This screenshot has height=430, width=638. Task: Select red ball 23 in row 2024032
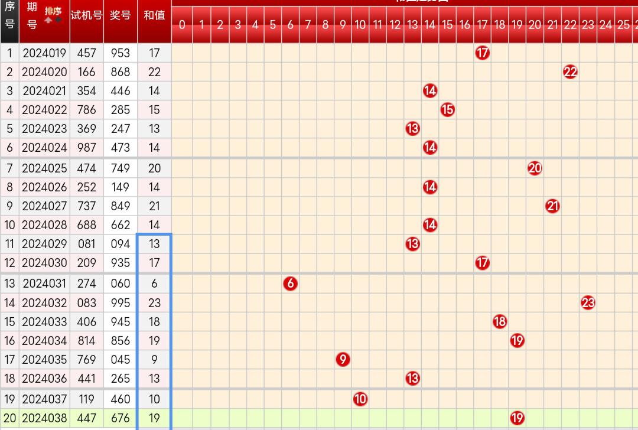point(588,303)
